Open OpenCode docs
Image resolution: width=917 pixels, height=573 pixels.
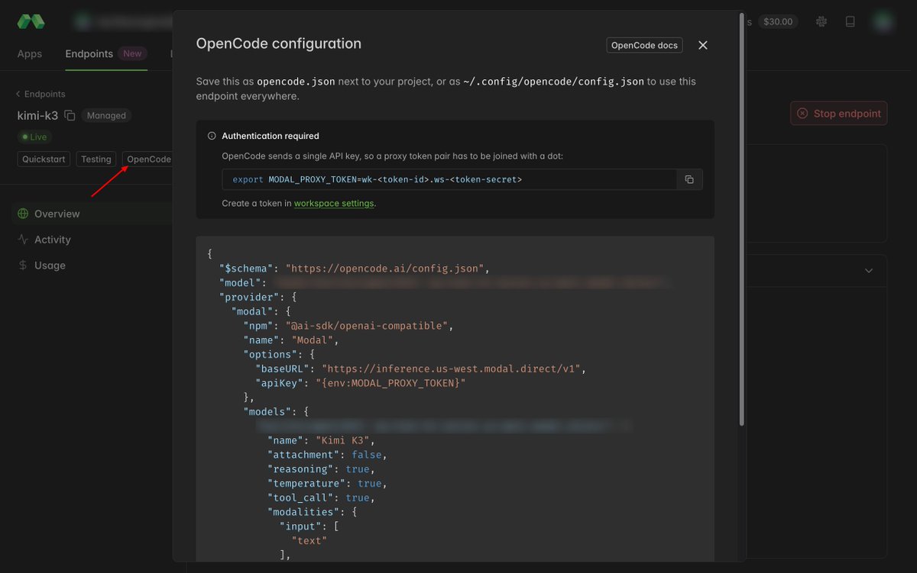(644, 45)
